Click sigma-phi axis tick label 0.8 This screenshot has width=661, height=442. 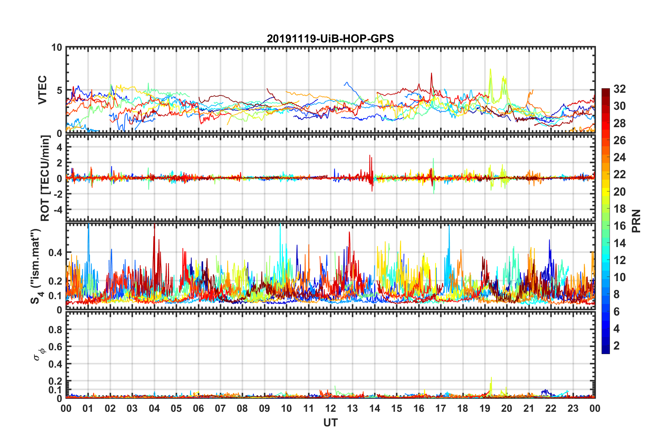coord(55,329)
